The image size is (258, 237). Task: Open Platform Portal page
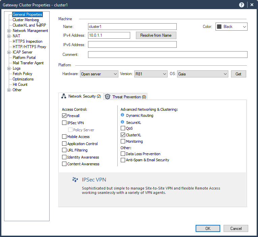(x=24, y=58)
